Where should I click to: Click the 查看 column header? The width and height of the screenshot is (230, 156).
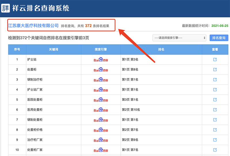click(215, 49)
